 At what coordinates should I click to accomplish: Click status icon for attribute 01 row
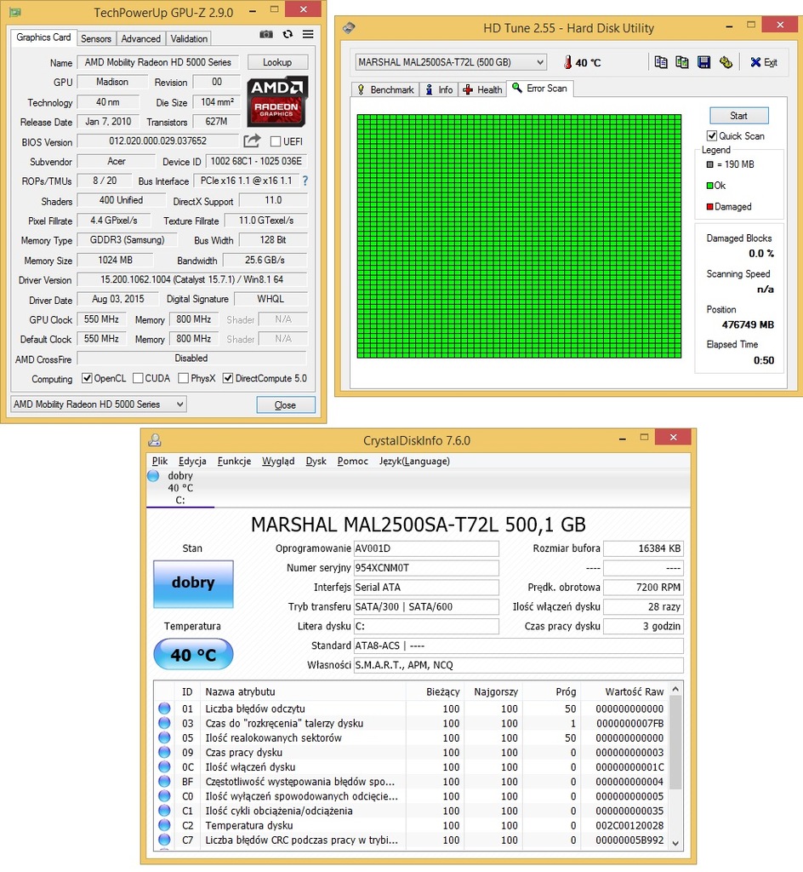tap(164, 708)
